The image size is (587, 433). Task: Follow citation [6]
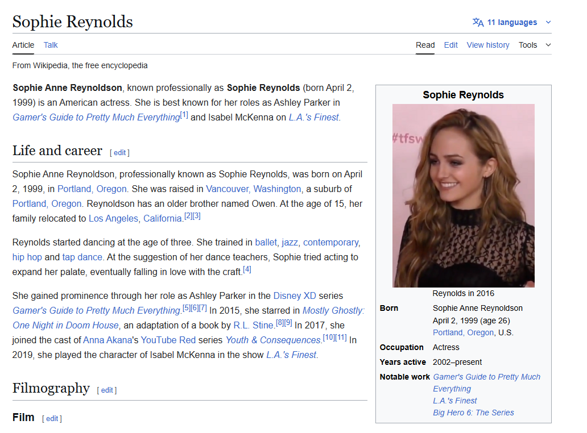(195, 308)
